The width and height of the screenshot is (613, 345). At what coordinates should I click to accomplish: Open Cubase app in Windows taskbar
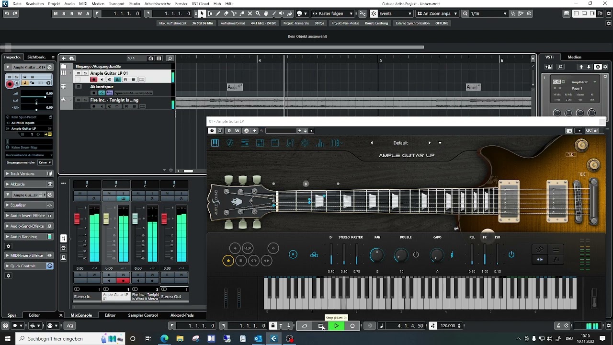(274, 339)
